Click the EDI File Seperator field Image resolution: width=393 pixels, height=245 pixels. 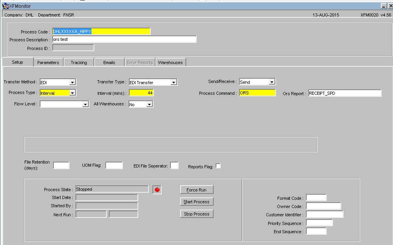(174, 166)
